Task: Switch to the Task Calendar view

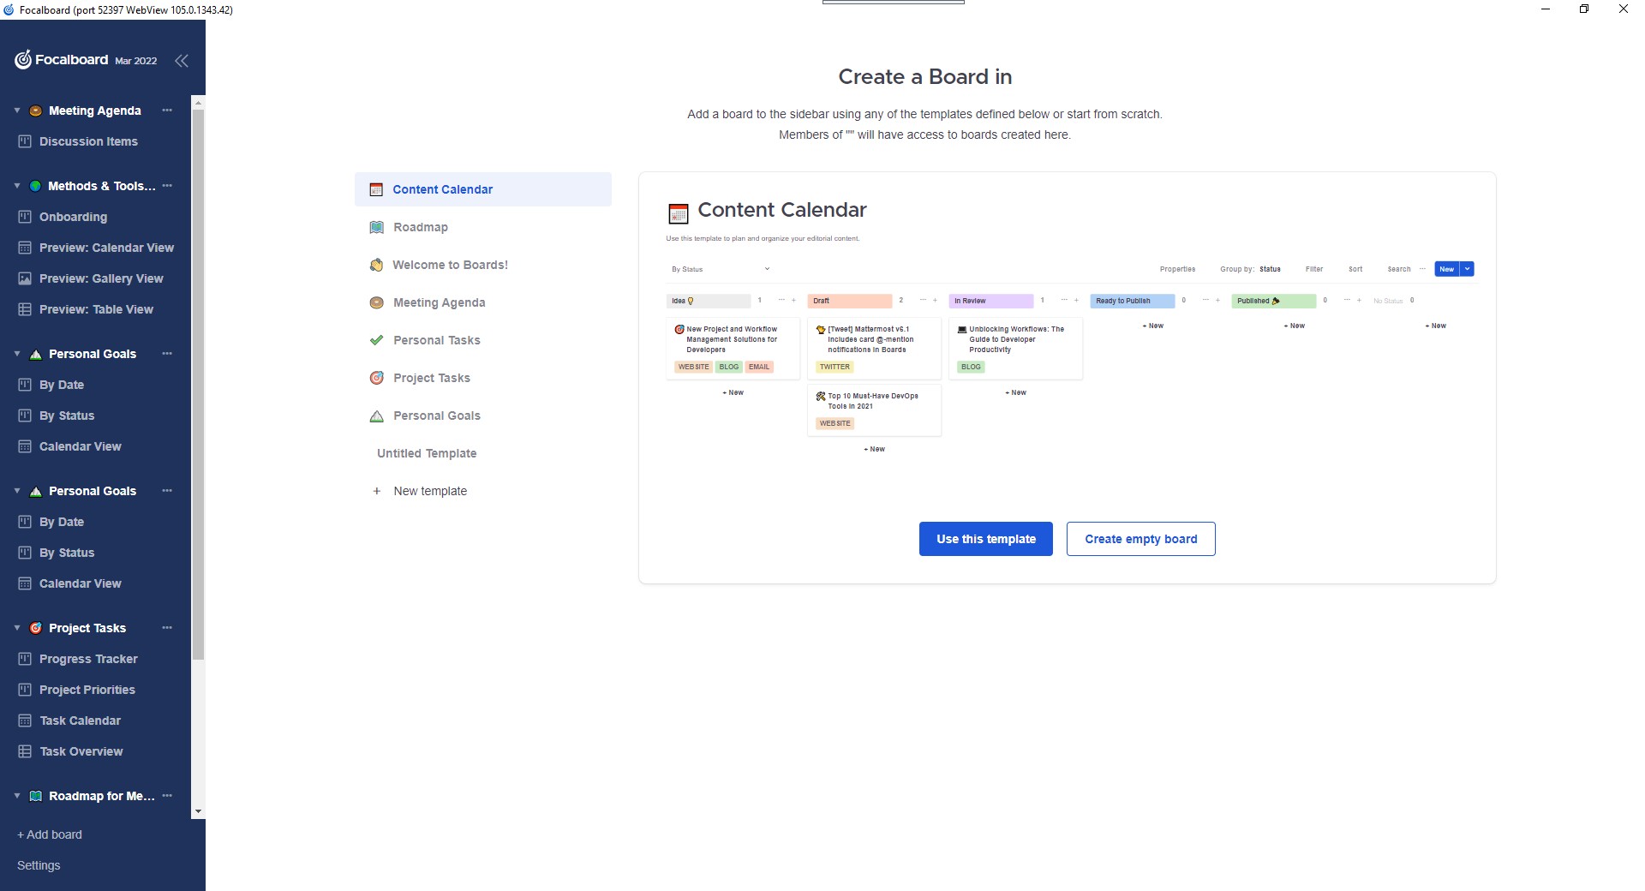Action: [x=79, y=721]
